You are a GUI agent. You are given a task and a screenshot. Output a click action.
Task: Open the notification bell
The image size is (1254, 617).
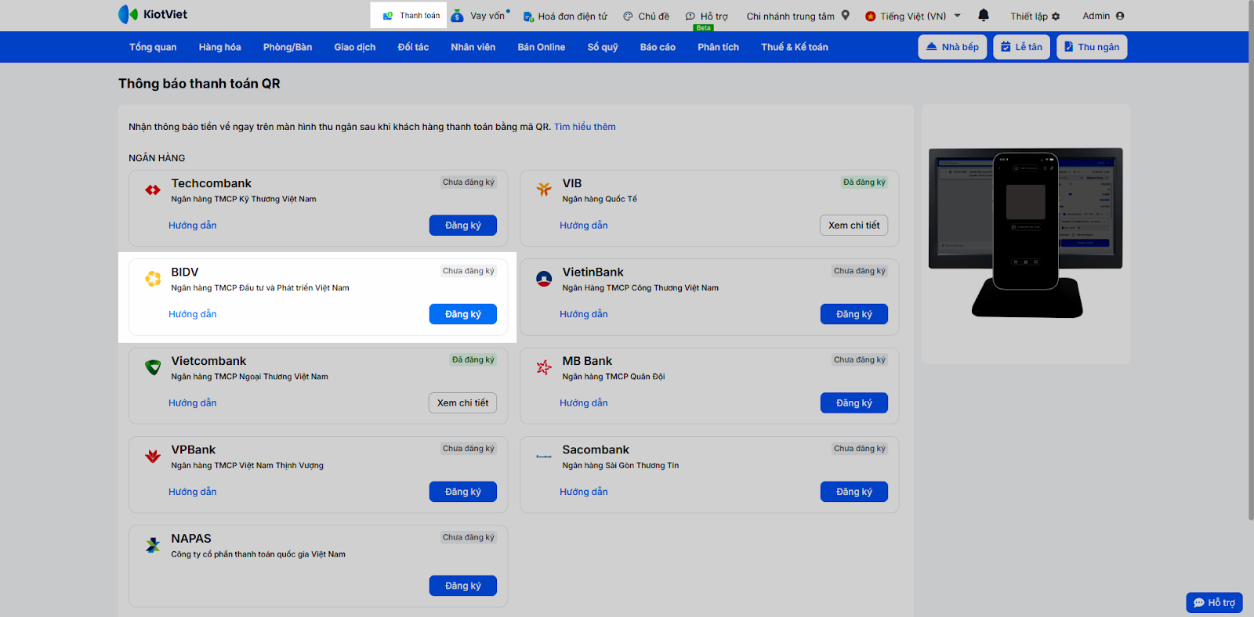click(x=984, y=15)
